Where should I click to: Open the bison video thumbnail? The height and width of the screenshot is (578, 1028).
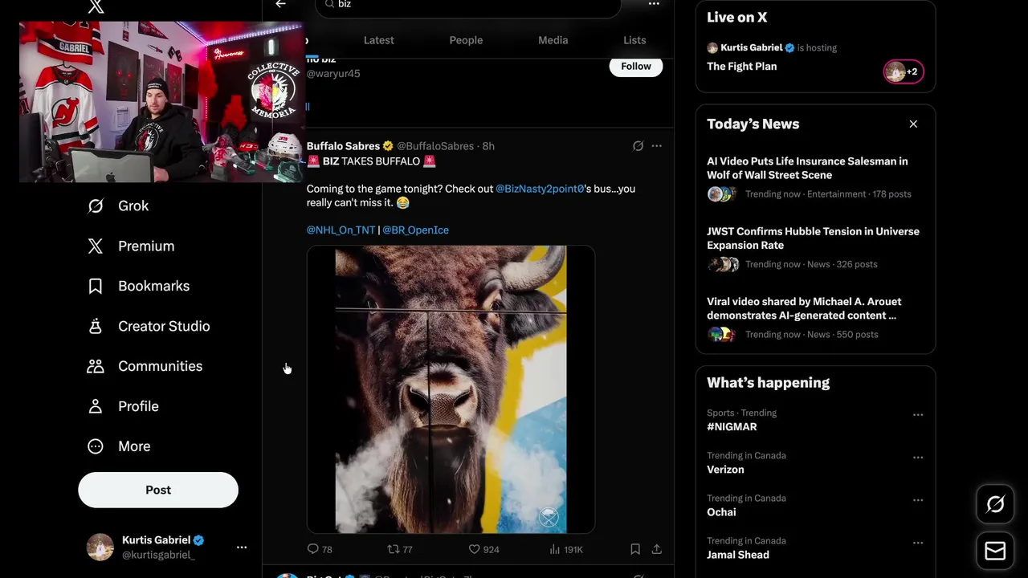tap(451, 389)
